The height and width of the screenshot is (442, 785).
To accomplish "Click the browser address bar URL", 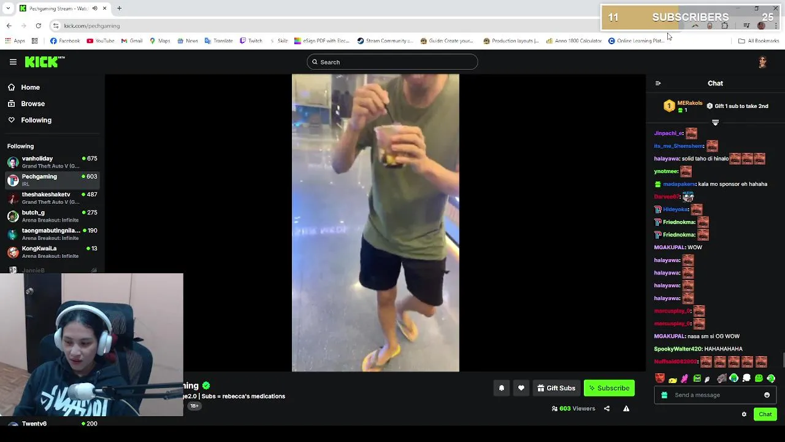I will [x=92, y=26].
